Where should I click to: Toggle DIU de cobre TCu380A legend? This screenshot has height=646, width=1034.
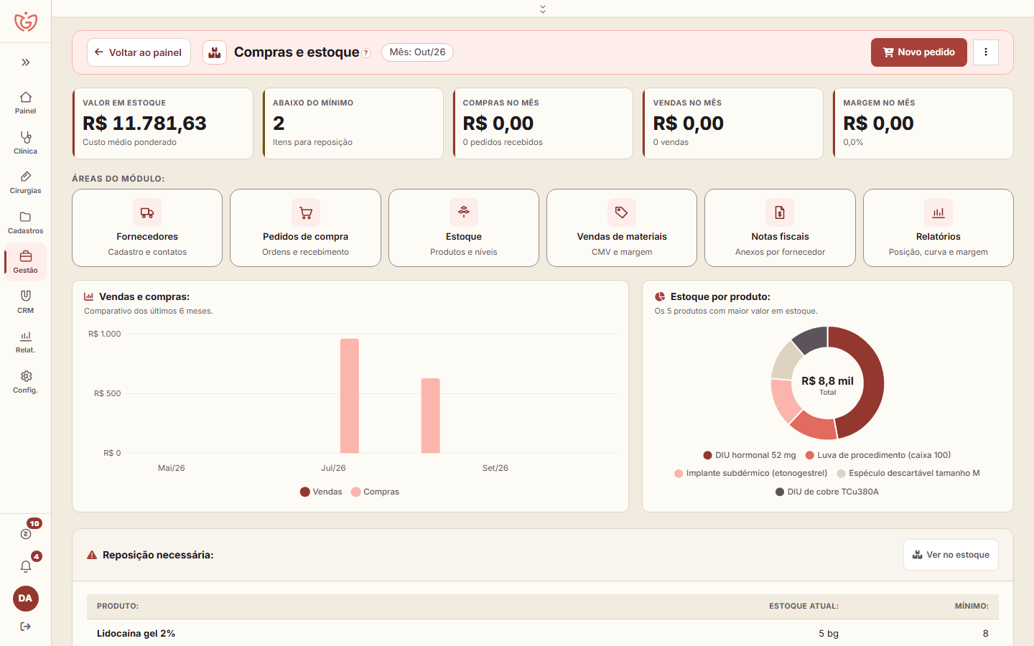(827, 492)
